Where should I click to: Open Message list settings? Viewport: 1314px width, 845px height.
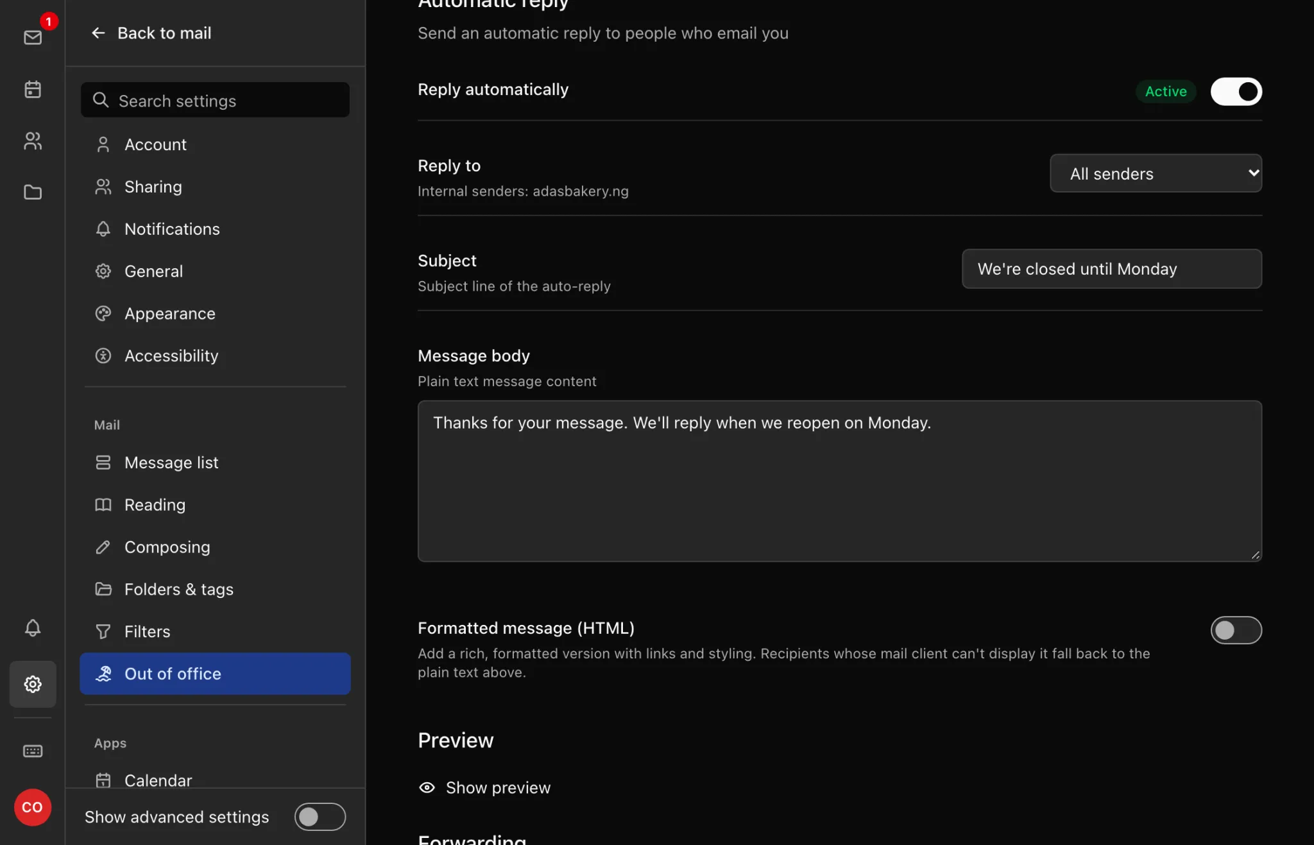(215, 463)
